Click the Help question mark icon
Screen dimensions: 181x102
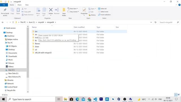pyautogui.click(x=179, y=5)
